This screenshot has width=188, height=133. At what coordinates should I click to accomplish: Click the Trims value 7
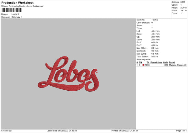click(x=152, y=28)
